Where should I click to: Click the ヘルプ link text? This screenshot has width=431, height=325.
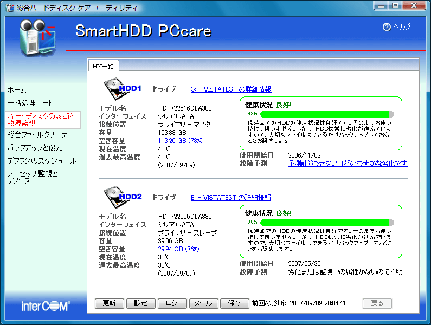pos(402,27)
